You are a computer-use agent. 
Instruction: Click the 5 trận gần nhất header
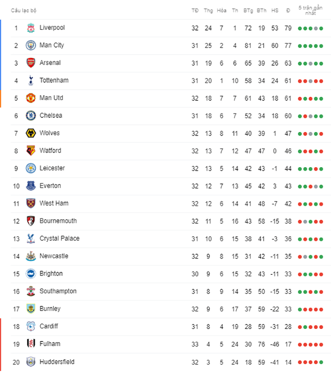(310, 10)
